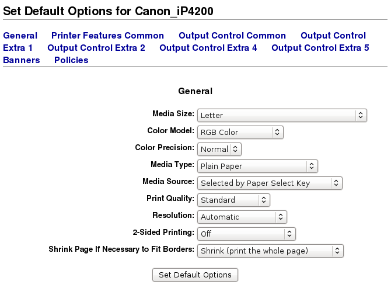Open the Media Size dropdown

pyautogui.click(x=282, y=115)
